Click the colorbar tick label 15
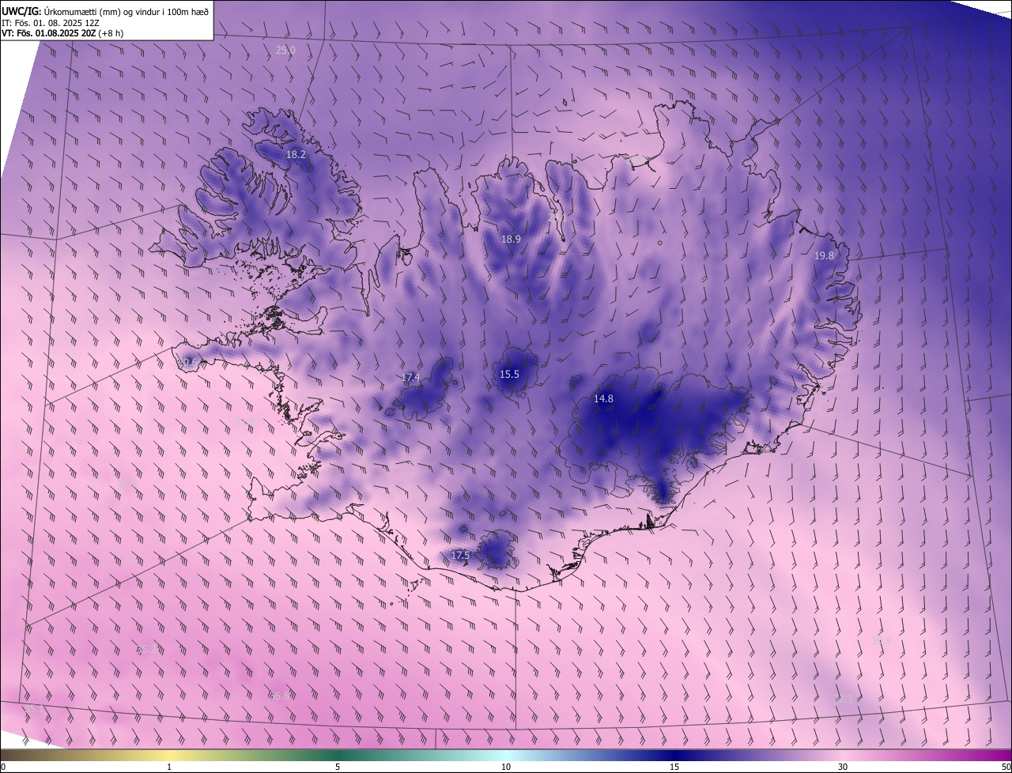The height and width of the screenshot is (773, 1012). pos(674,767)
